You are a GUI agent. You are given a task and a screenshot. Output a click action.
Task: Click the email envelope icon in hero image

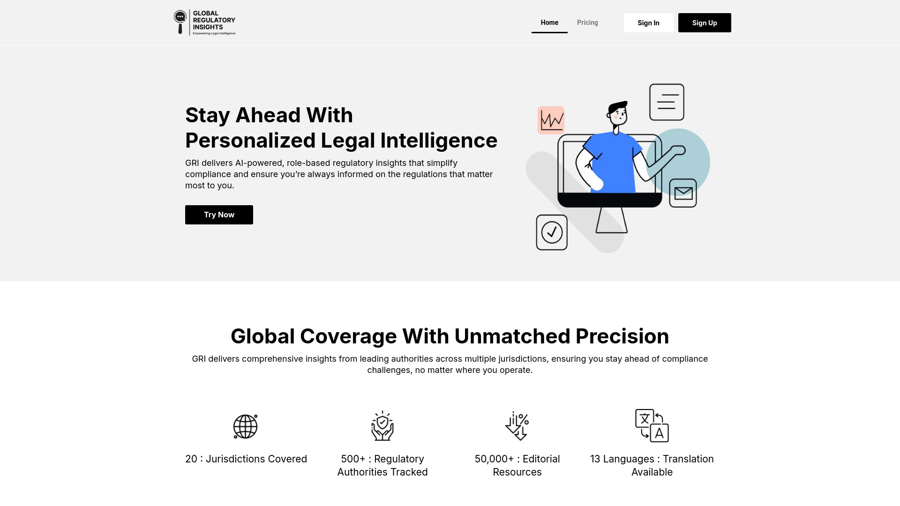coord(683,193)
